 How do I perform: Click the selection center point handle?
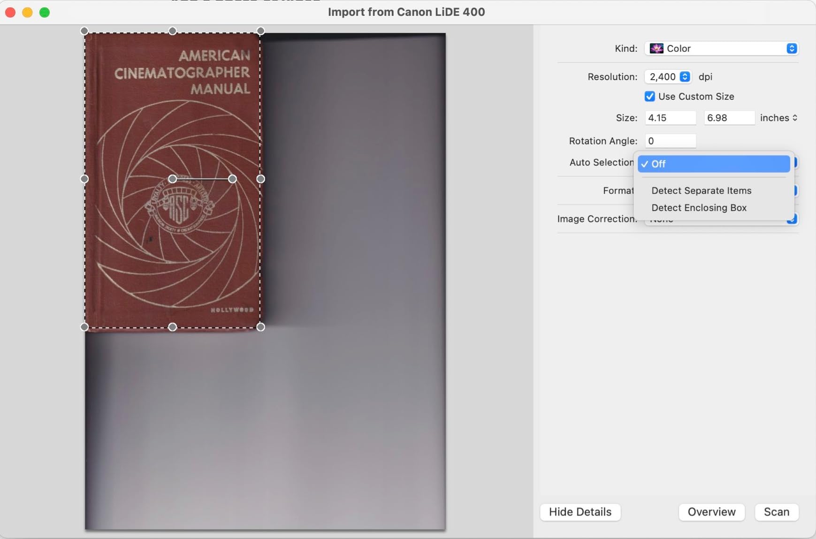click(x=173, y=179)
